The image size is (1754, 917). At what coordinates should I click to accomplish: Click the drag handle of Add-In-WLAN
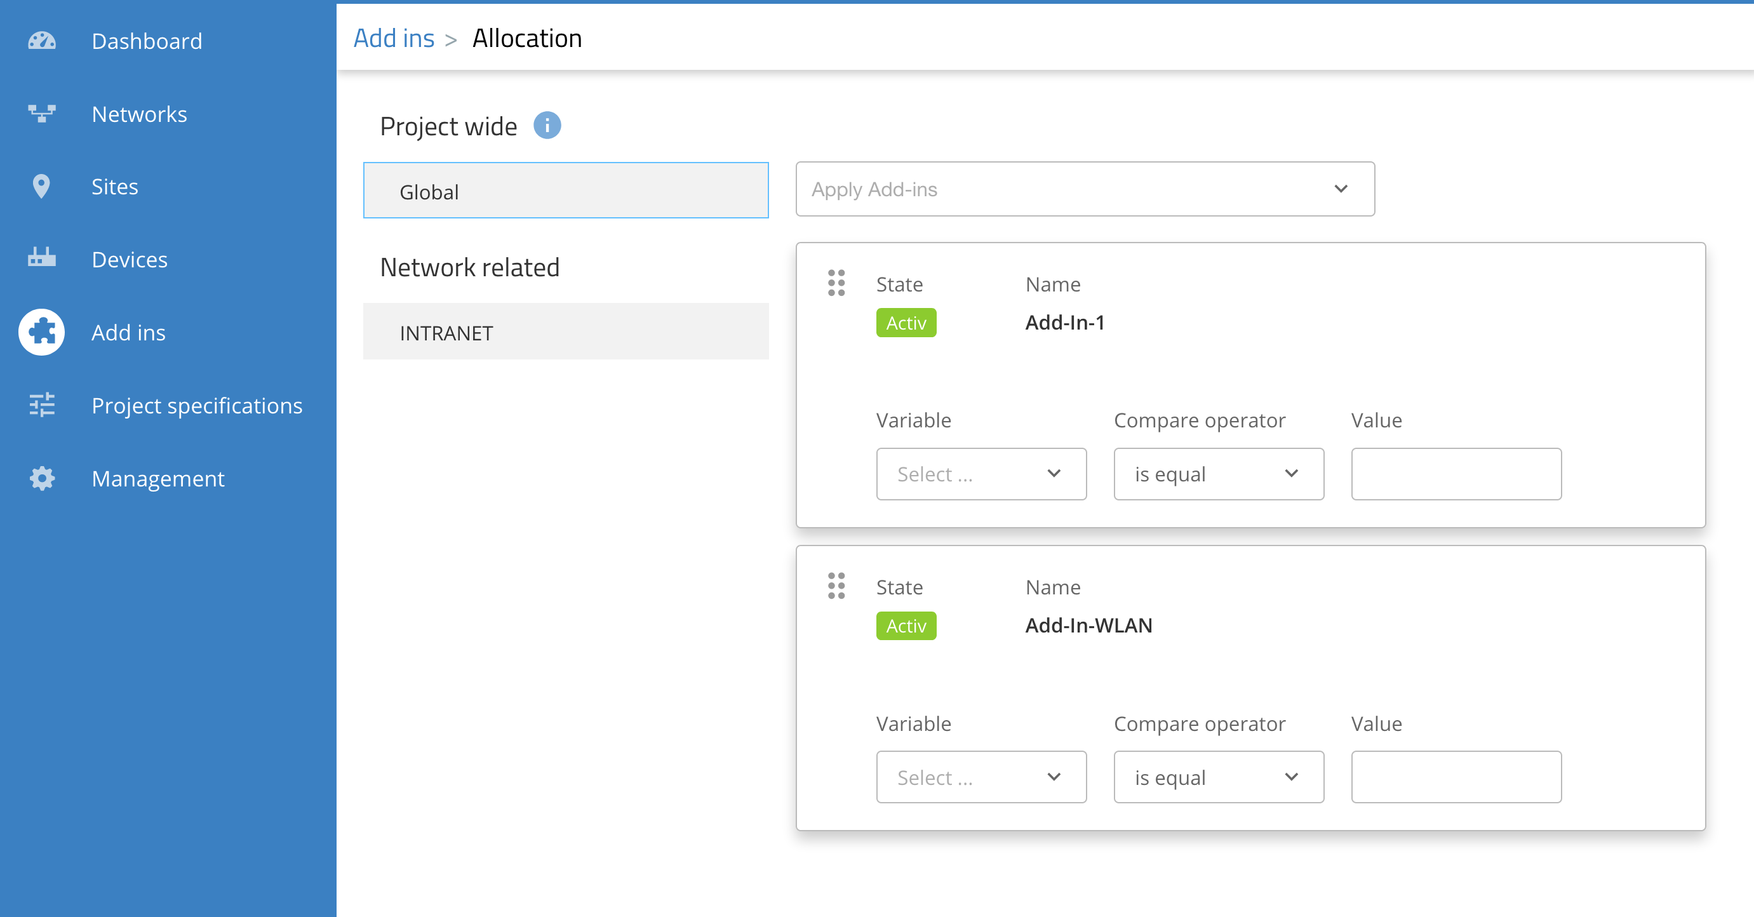(836, 586)
